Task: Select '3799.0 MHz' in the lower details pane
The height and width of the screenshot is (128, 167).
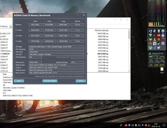Action: click(x=7, y=83)
